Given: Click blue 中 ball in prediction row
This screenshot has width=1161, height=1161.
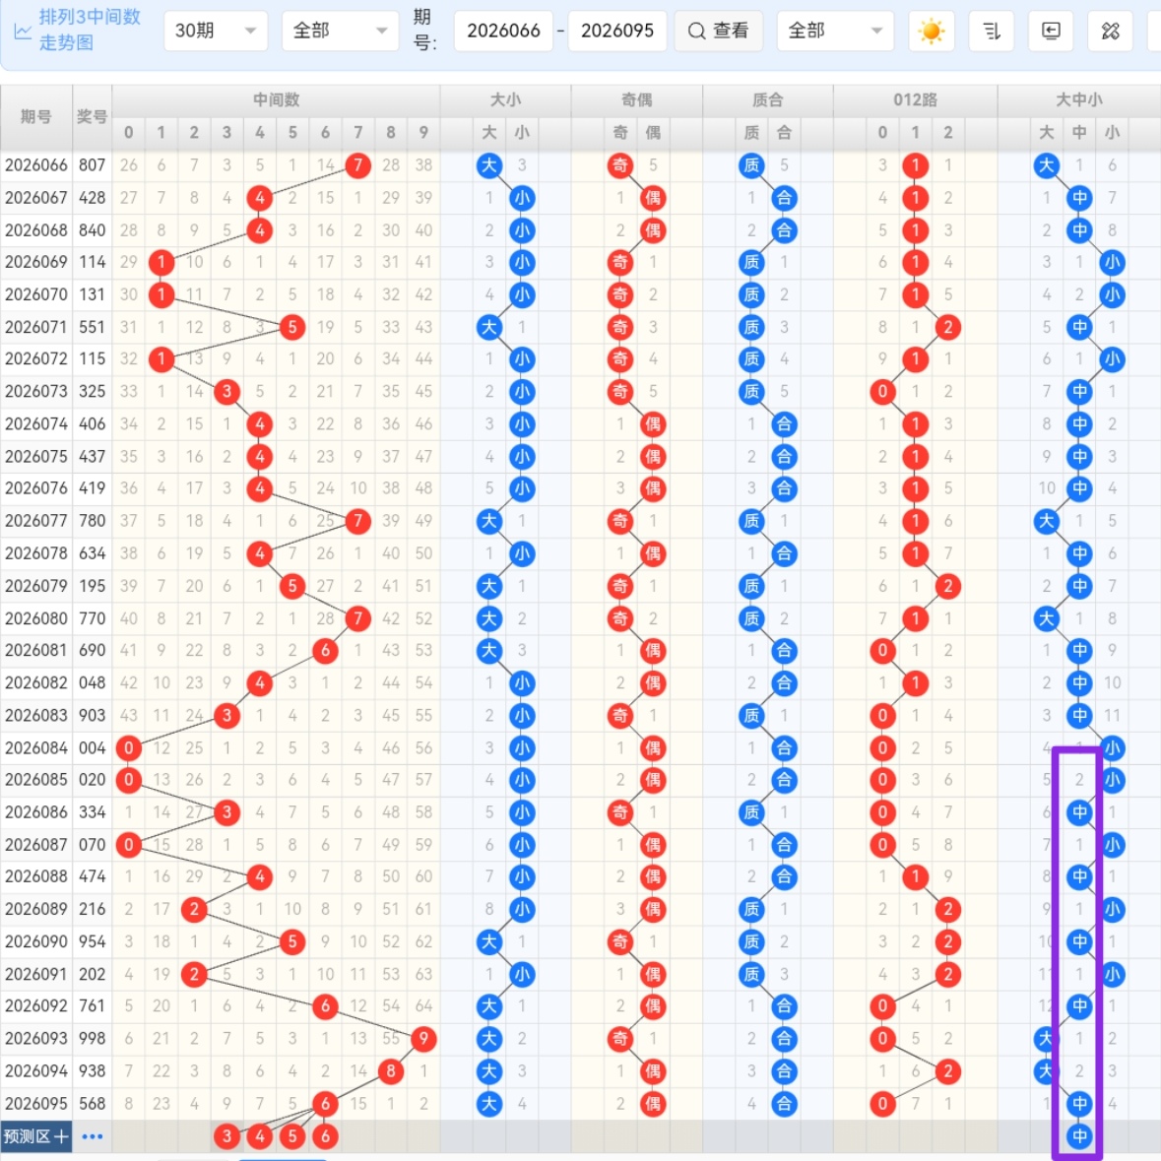Looking at the screenshot, I should point(1079,1136).
